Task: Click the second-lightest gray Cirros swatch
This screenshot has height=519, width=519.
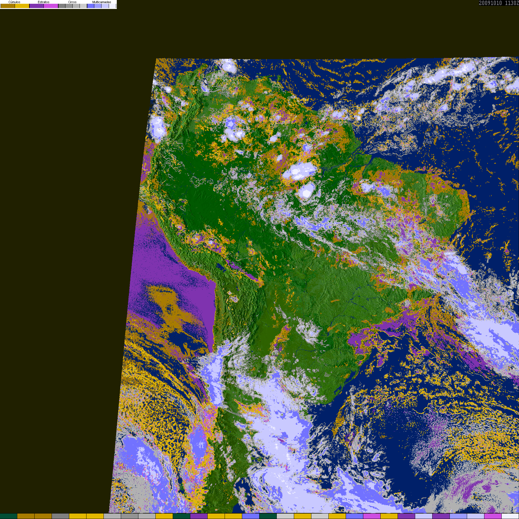Action: 76,6
